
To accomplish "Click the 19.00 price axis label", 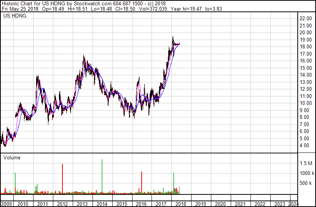I will coord(306,40).
